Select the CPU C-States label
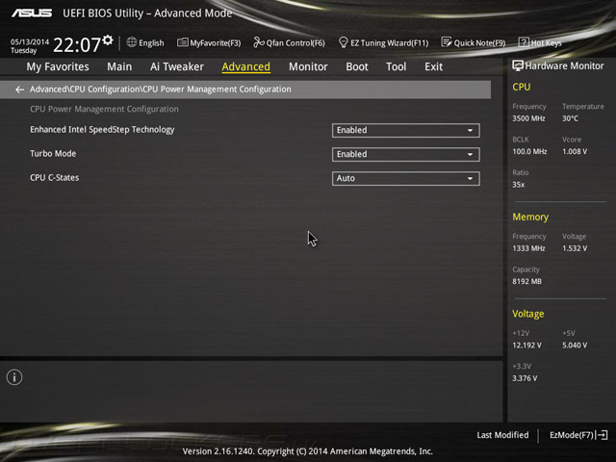The height and width of the screenshot is (462, 616). [x=55, y=177]
